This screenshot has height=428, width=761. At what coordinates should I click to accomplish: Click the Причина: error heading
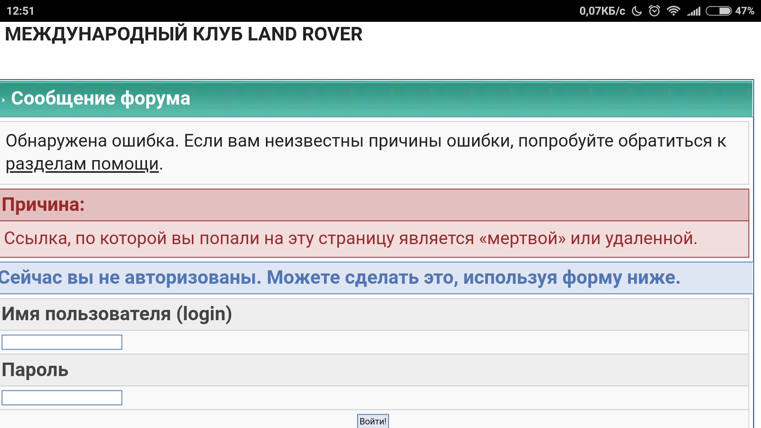pyautogui.click(x=43, y=204)
